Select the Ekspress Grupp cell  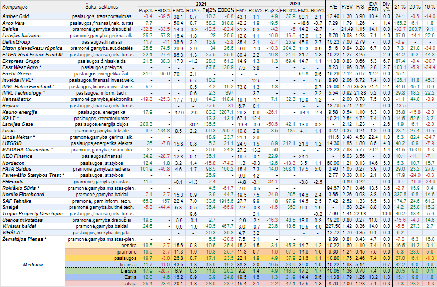[x=32, y=61]
